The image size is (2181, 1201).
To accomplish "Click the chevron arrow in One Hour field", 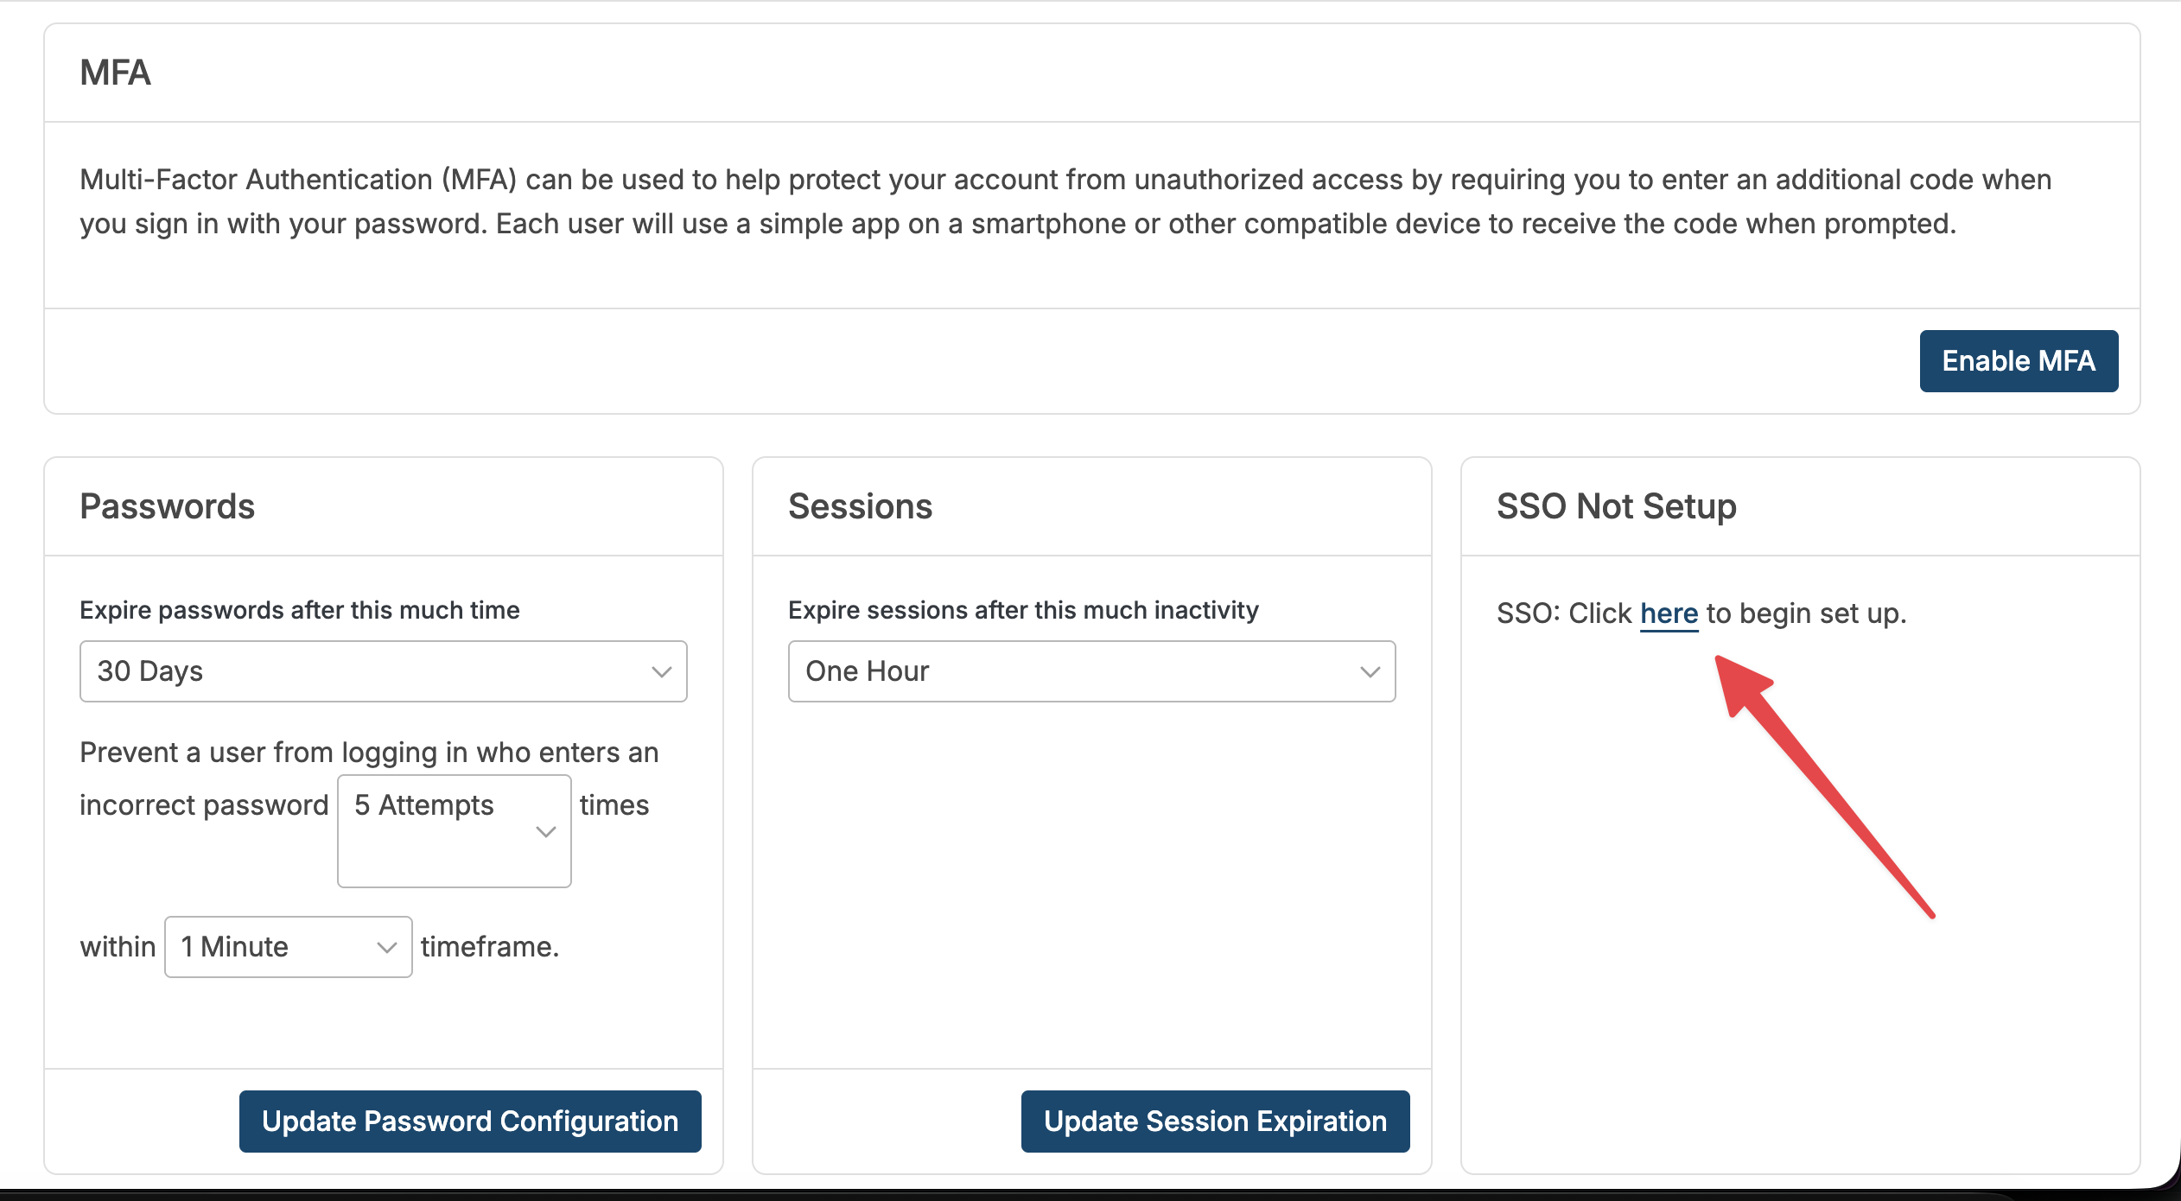I will (x=1370, y=672).
